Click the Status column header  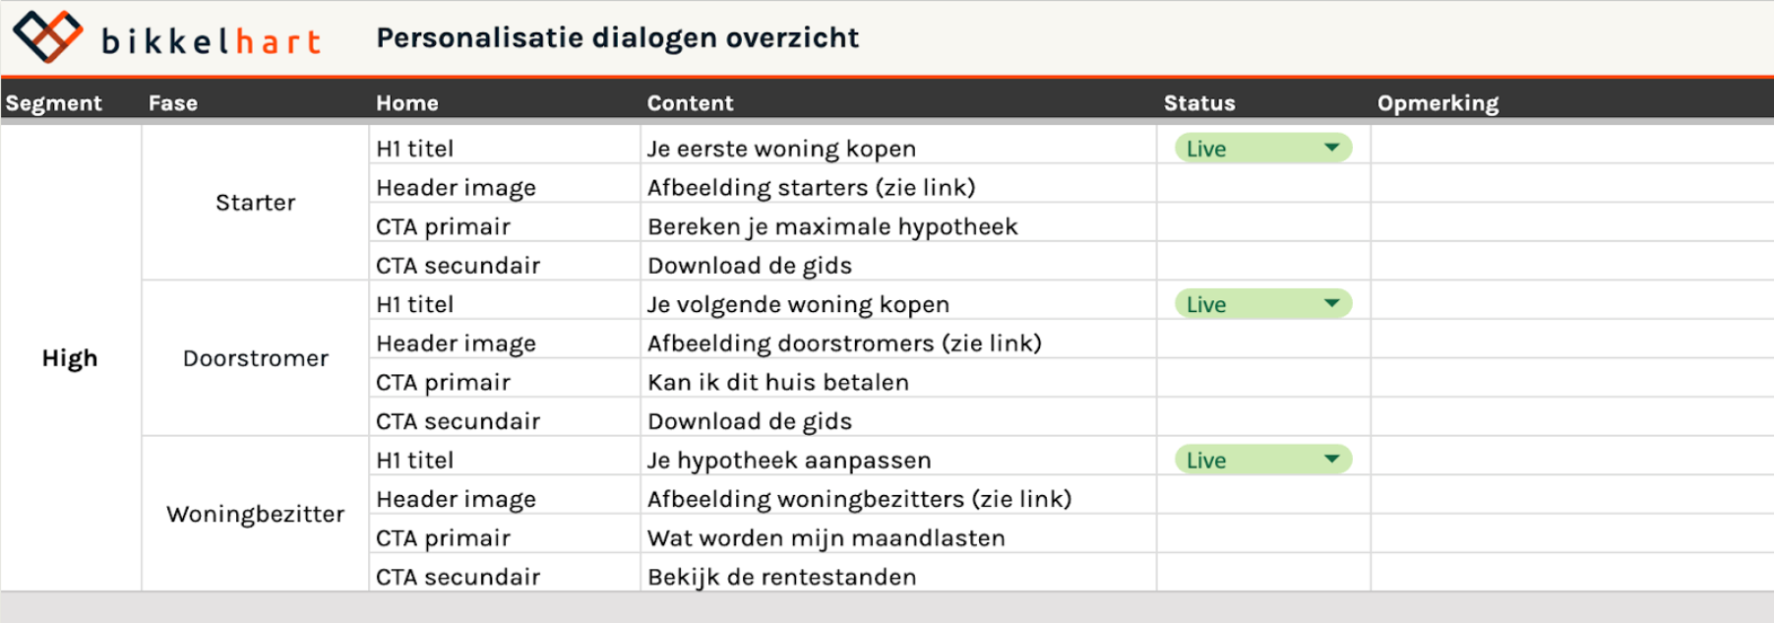click(x=1199, y=102)
